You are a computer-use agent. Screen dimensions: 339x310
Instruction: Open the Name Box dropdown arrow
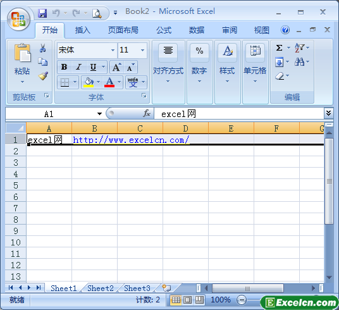click(99, 114)
